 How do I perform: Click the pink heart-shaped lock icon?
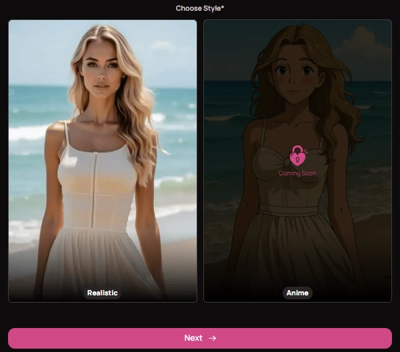coord(297,157)
